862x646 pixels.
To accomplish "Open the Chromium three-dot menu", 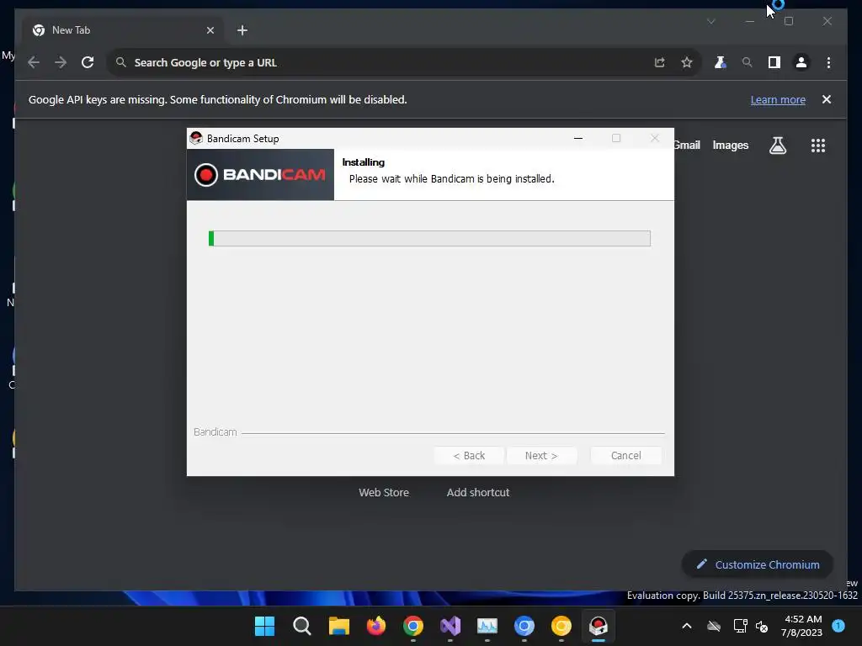I will [828, 62].
